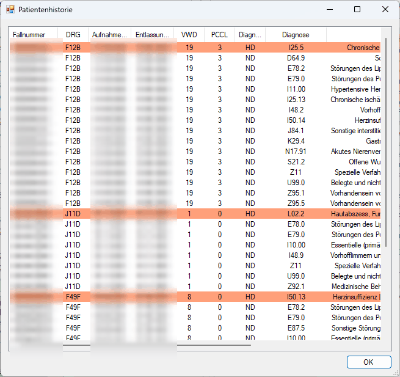Click the Entlassun... column header
400x377 pixels.
click(152, 35)
